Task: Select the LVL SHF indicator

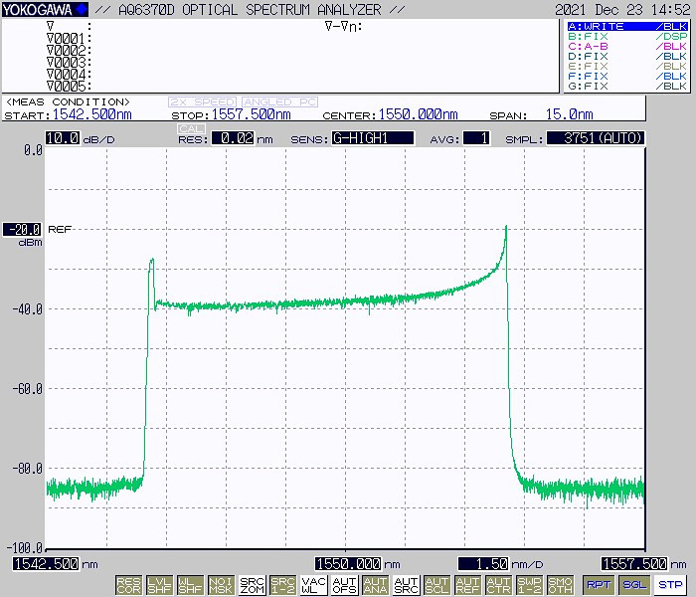Action: [159, 585]
